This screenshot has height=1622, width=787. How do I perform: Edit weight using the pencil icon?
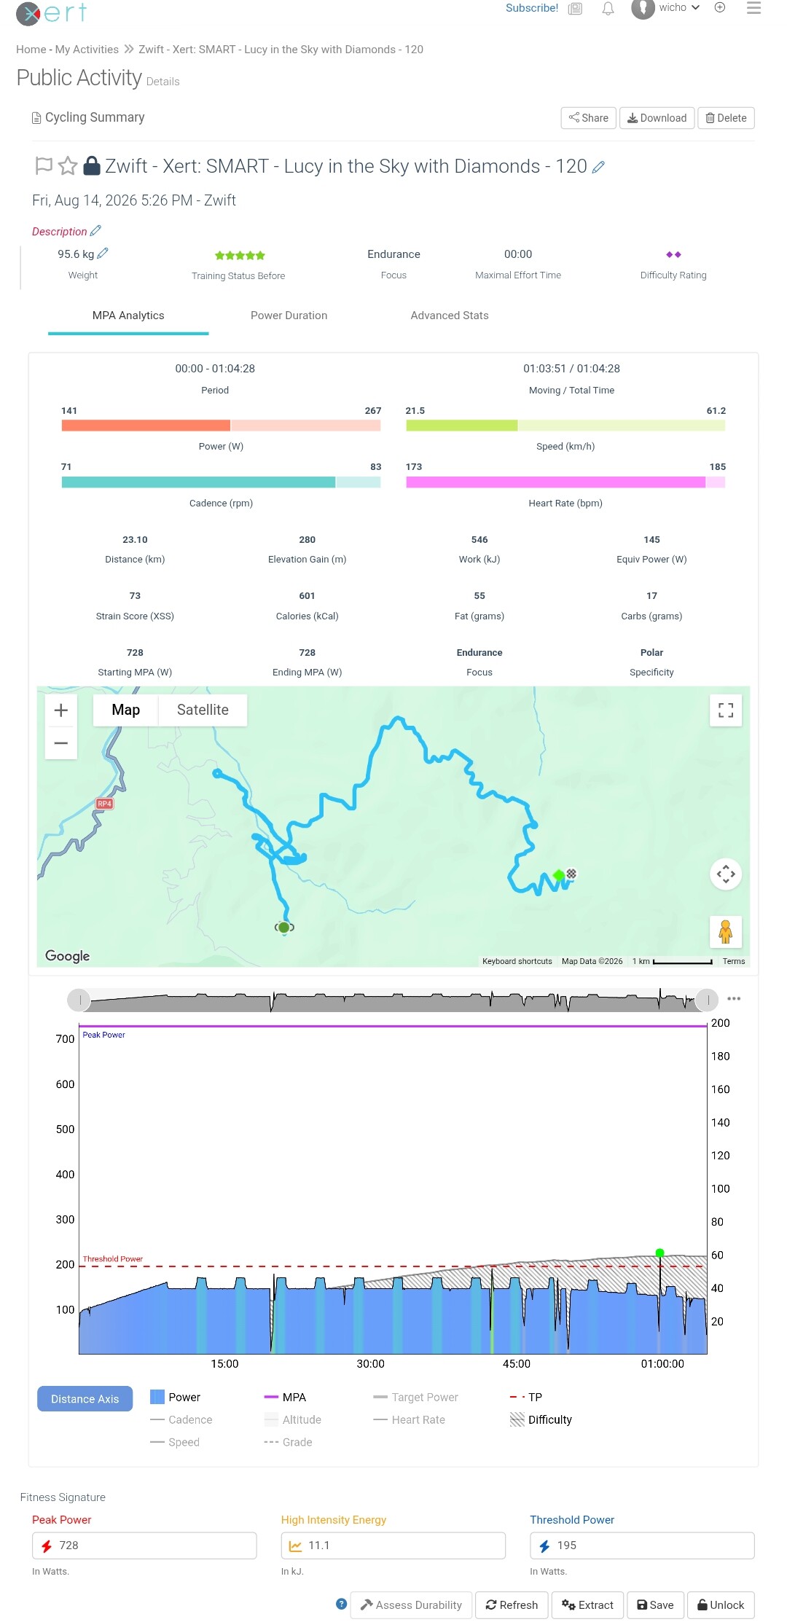(x=103, y=254)
